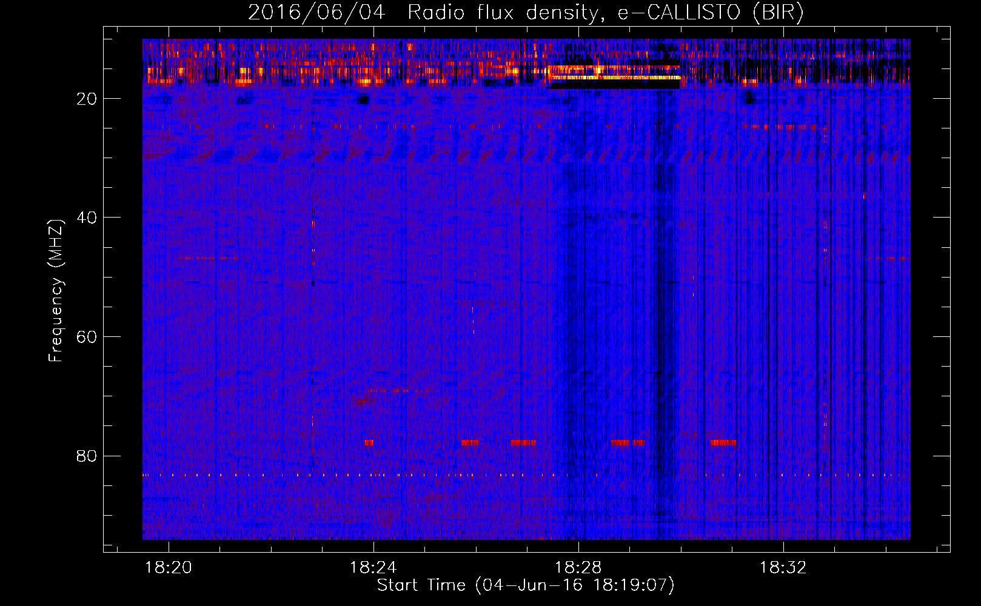Screen dimensions: 981x606
Task: Click the y-axis tick label '20'
Action: coord(87,99)
